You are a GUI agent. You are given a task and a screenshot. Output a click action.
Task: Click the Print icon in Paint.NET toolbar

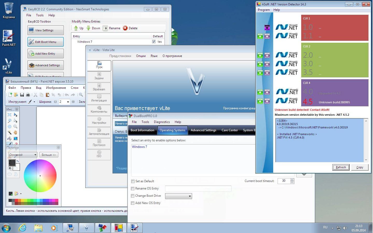(28, 95)
